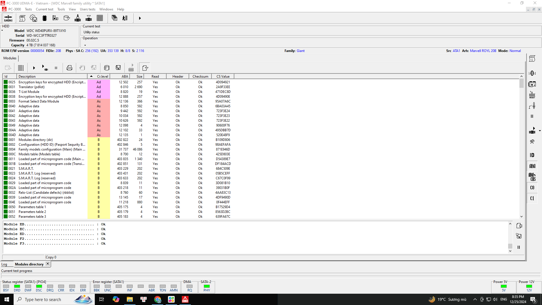Click the triangle over platters icon
This screenshot has height=305, width=542.
[89, 18]
